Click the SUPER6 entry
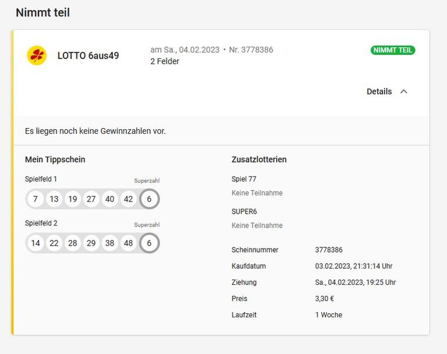Image resolution: width=447 pixels, height=354 pixels. pyautogui.click(x=244, y=212)
